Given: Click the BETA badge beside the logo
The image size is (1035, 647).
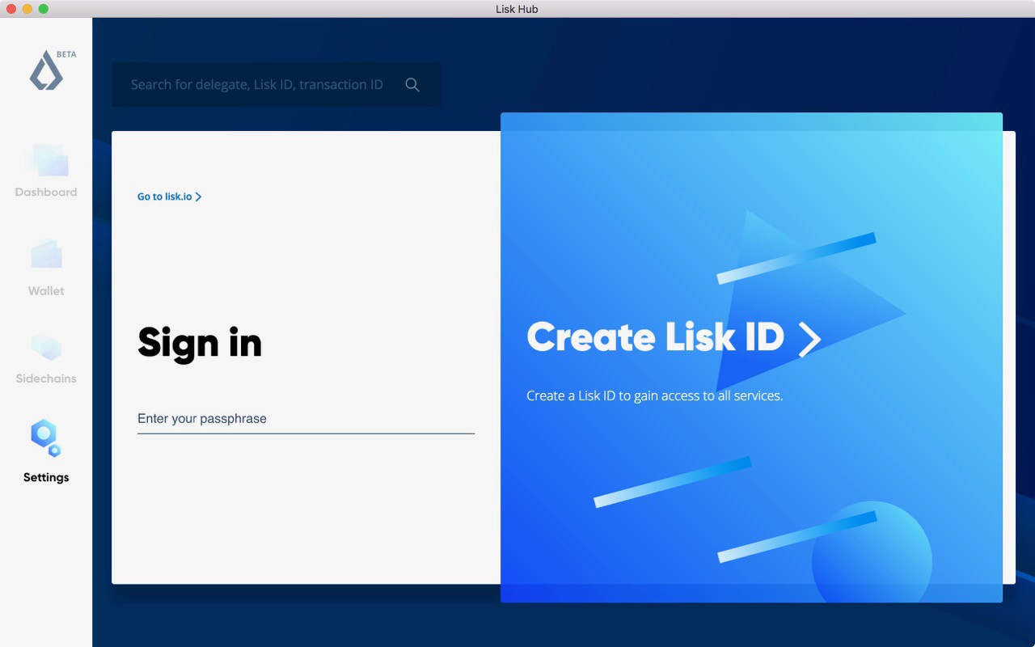Looking at the screenshot, I should click(x=66, y=54).
